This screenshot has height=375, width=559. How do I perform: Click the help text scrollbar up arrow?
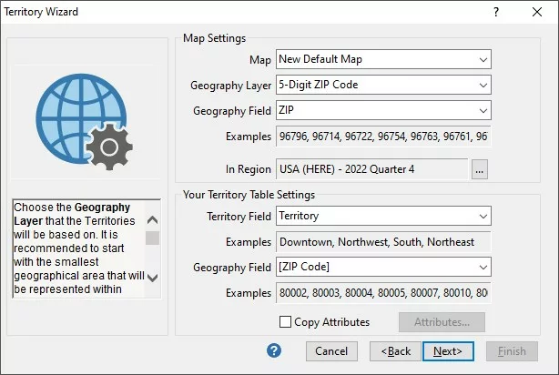153,219
